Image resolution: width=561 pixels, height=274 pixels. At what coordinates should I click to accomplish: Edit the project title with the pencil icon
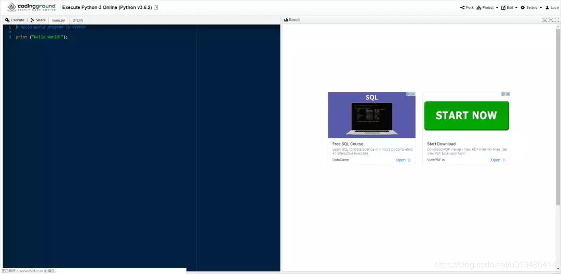coord(156,7)
